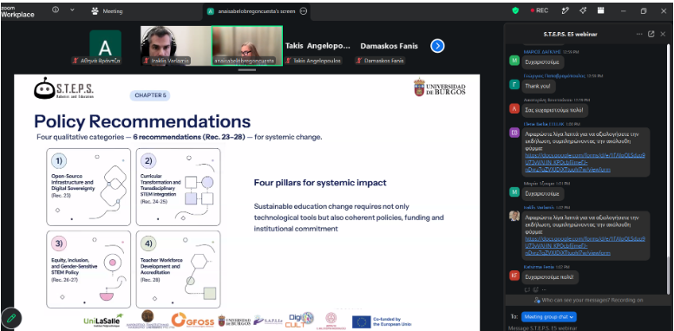The image size is (674, 331).
Task: Add emoji reaction to the last chat message
Action: point(536,289)
